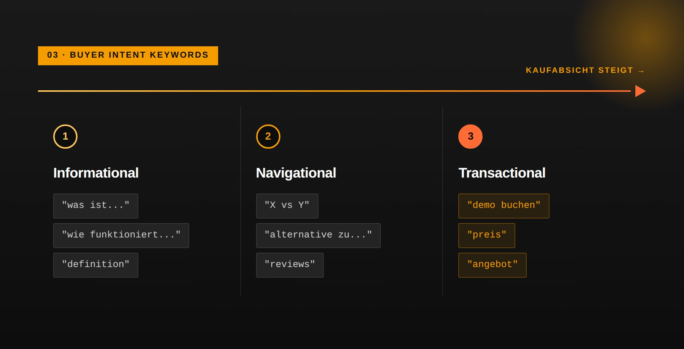Click the orange arrowhead ending the timeline
Image resolution: width=684 pixels, height=349 pixels.
click(x=640, y=91)
